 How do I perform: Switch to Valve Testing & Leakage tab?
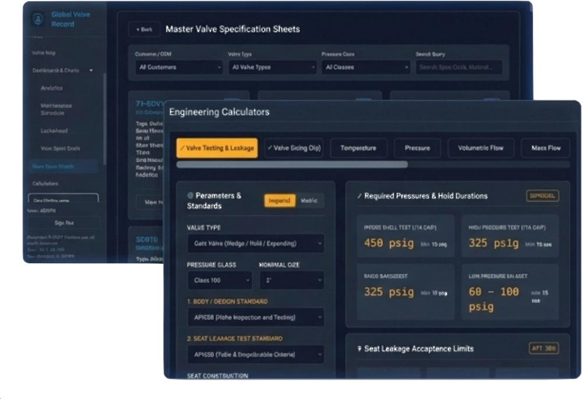pyautogui.click(x=217, y=148)
